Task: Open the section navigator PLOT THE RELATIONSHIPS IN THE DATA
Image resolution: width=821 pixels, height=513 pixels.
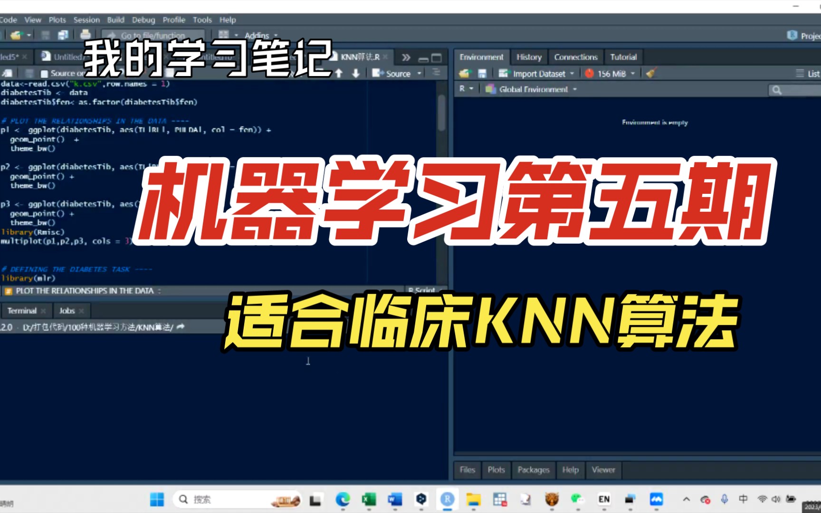Action: 83,291
